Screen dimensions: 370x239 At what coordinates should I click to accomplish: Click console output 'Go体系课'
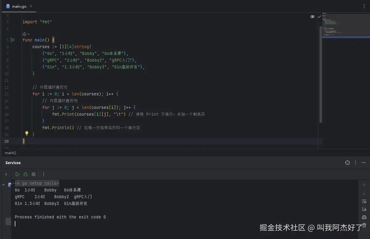72,190
